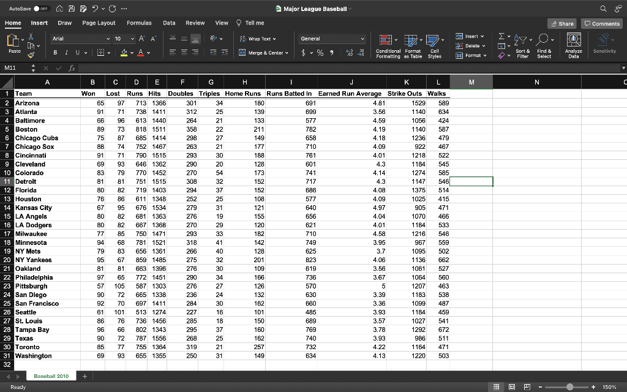Open the Data menu tab
The image size is (627, 392).
[169, 22]
